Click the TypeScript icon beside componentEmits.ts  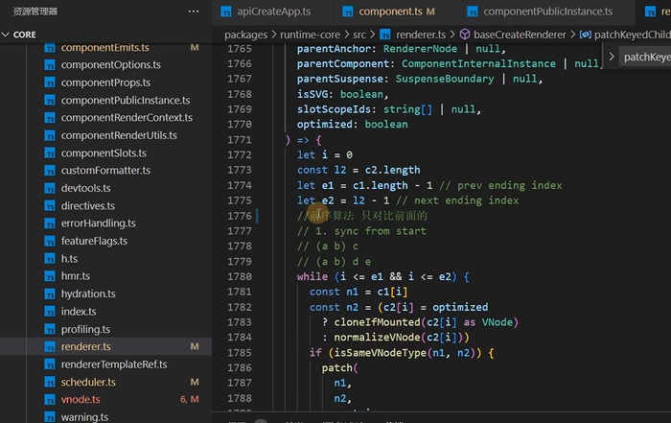(50, 48)
